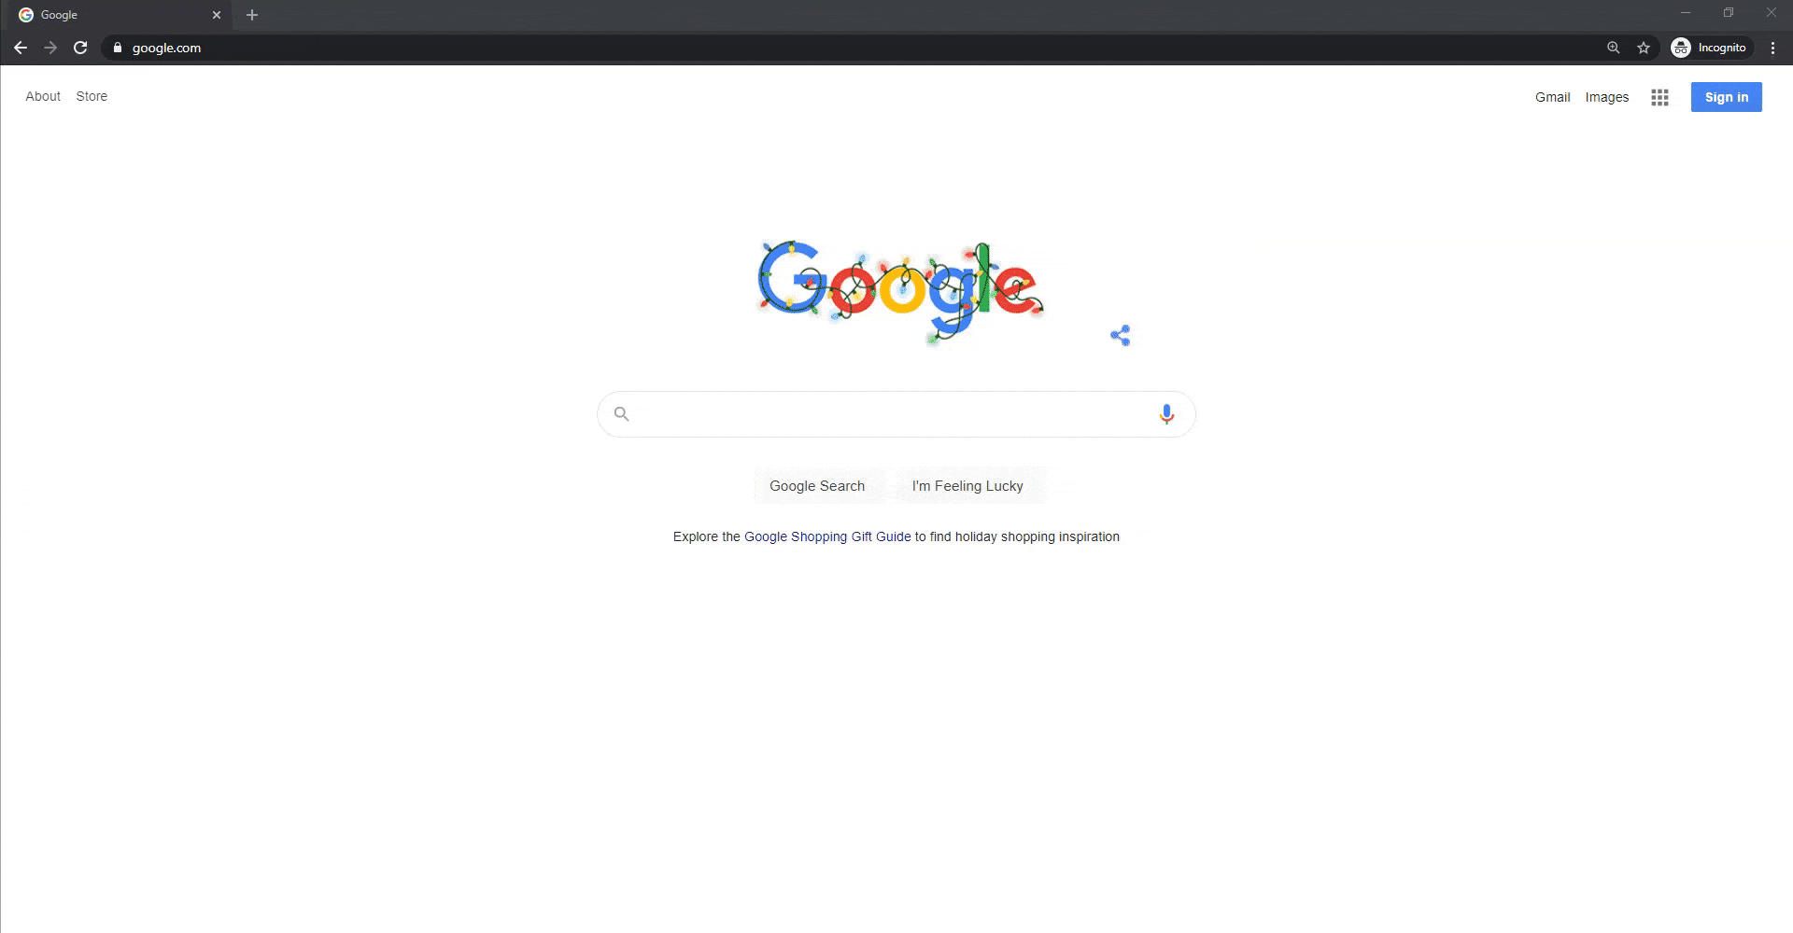Focus the Google search input box
This screenshot has height=933, width=1793.
click(x=896, y=414)
